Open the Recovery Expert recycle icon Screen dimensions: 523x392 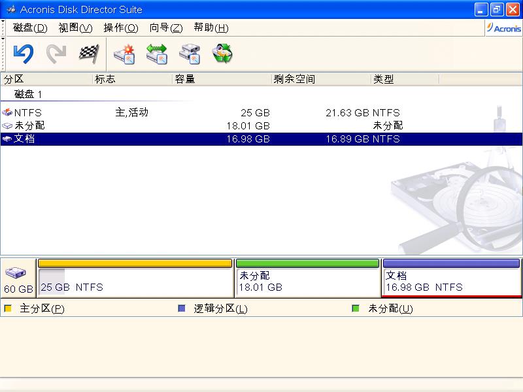[x=222, y=54]
